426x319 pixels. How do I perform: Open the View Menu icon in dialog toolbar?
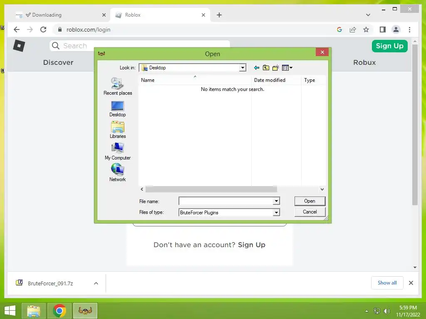287,68
